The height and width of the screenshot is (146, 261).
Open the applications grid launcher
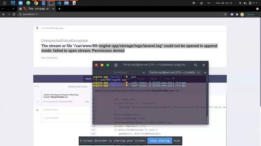click(4, 3)
